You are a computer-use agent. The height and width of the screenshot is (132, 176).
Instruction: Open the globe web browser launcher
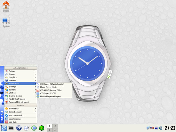tap(19, 128)
